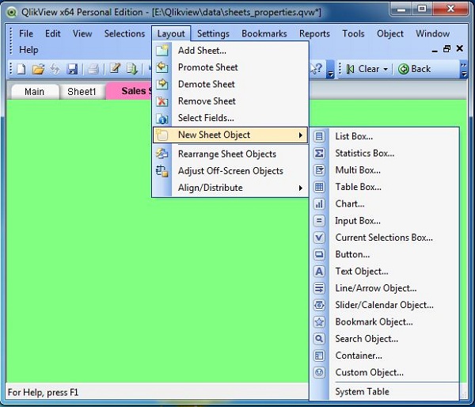Select Chart... in New Sheet Object submenu
This screenshot has height=407, width=475.
click(385, 203)
